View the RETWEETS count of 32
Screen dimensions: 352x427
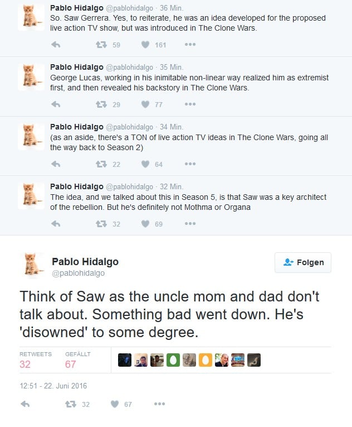[x=25, y=364]
